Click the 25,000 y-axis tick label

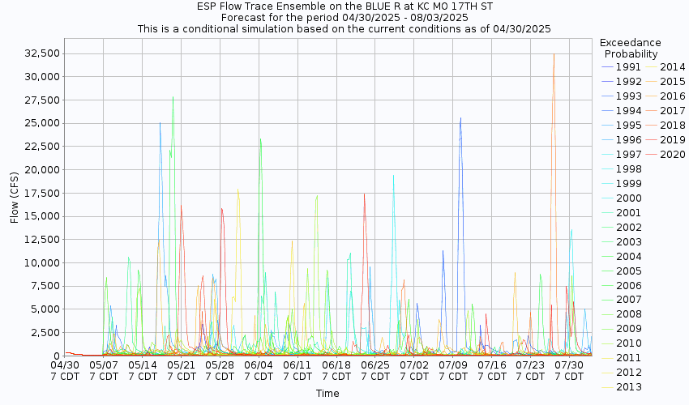43,123
